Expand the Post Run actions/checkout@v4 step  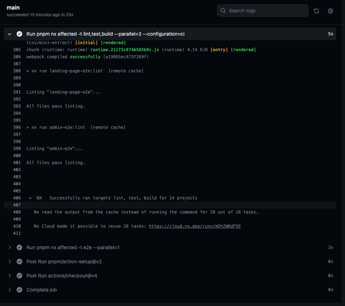[10, 275]
